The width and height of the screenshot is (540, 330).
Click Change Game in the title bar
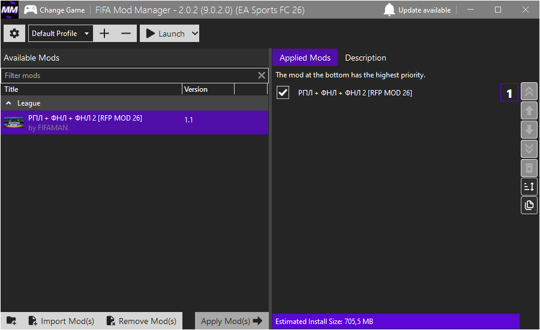pos(55,10)
